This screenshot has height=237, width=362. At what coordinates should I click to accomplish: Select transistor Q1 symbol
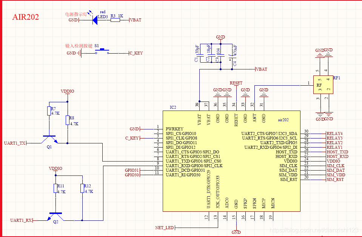tap(49, 140)
